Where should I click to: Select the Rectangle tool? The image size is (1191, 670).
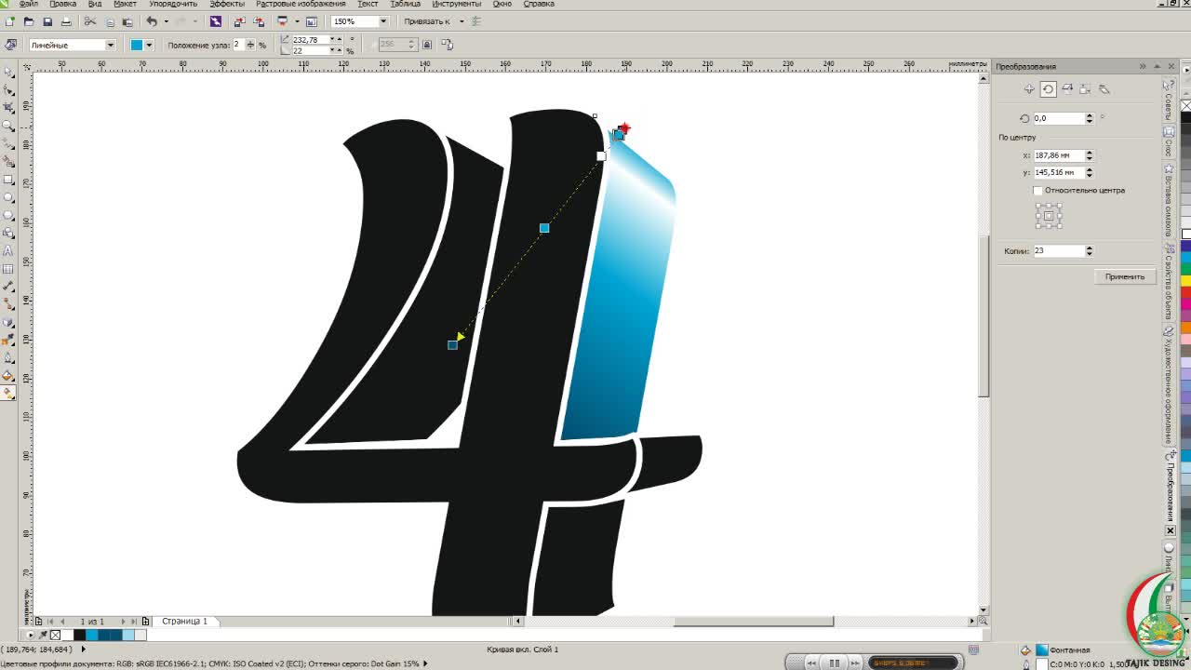(9, 180)
